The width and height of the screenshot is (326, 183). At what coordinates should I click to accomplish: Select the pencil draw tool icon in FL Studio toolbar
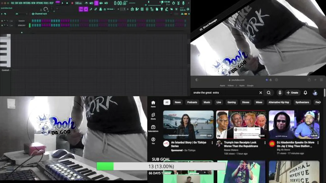(91, 9)
